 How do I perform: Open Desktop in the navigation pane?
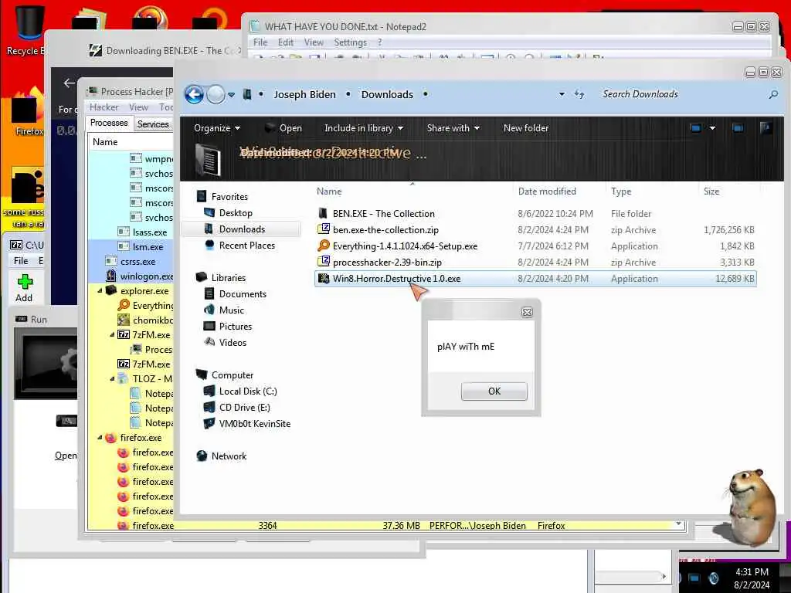point(235,213)
